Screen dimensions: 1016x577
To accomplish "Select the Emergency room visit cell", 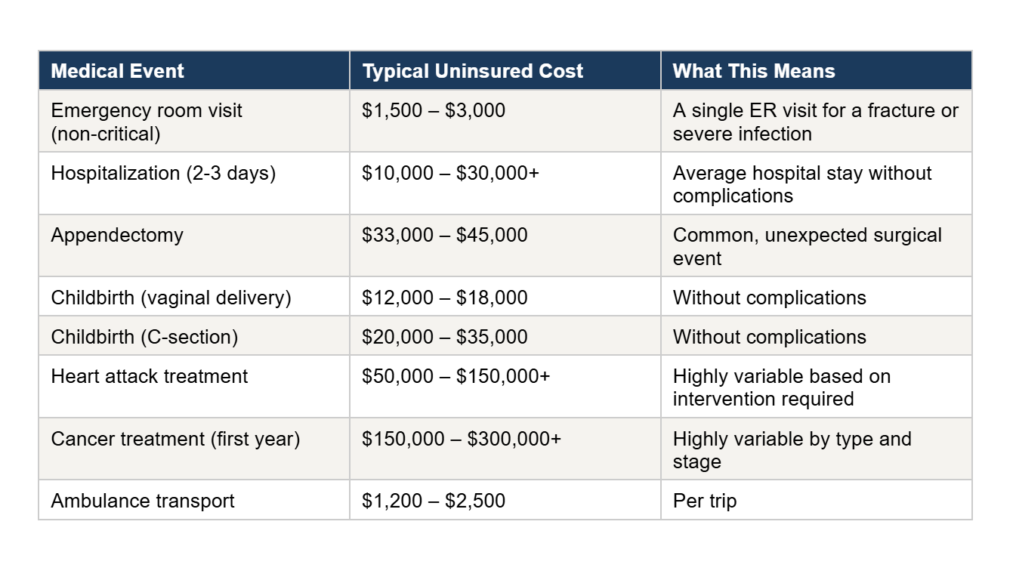I will coord(194,122).
